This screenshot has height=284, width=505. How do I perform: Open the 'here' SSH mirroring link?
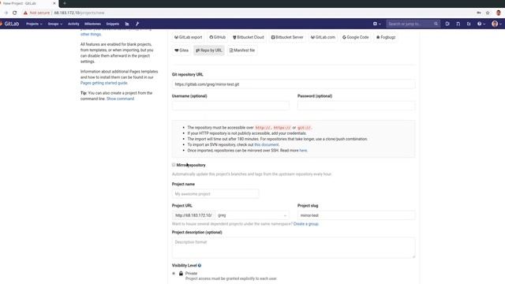(303, 151)
